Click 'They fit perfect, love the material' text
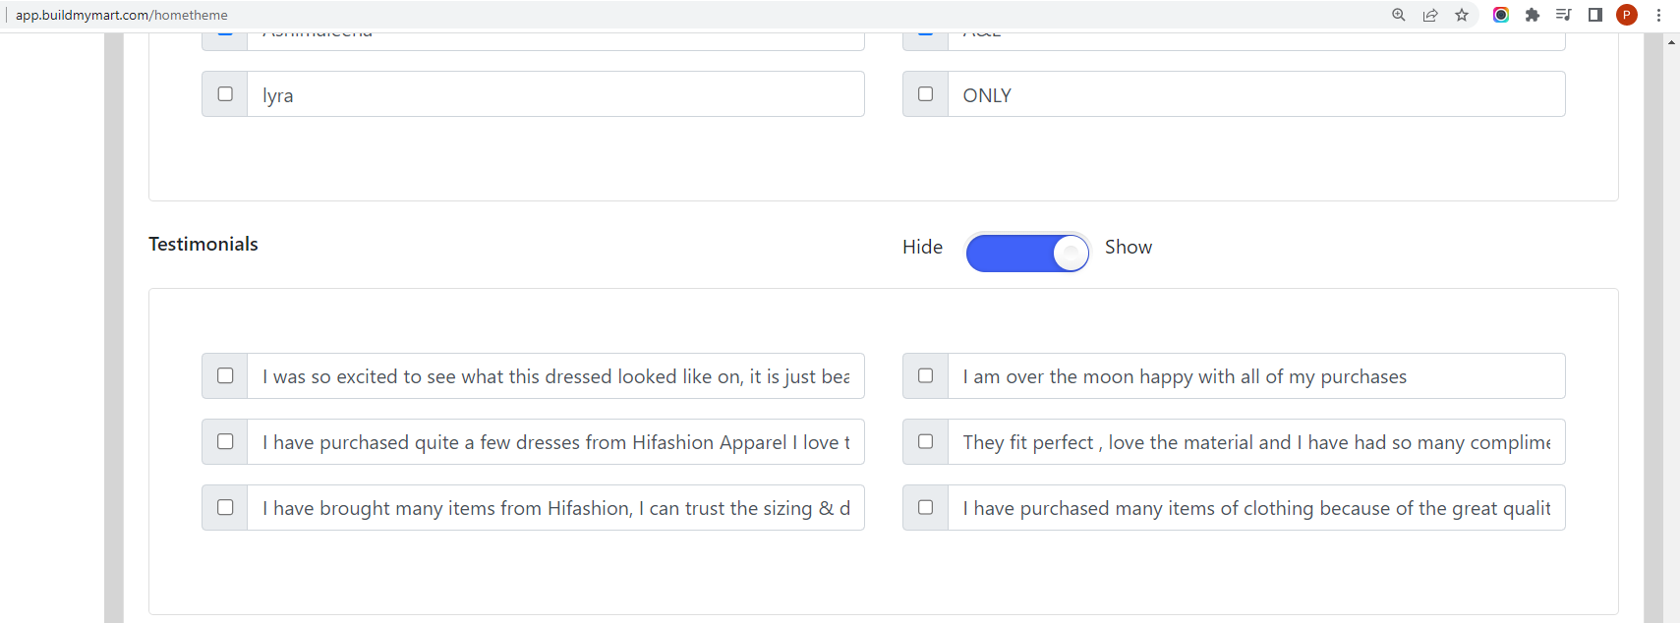 tap(1256, 442)
